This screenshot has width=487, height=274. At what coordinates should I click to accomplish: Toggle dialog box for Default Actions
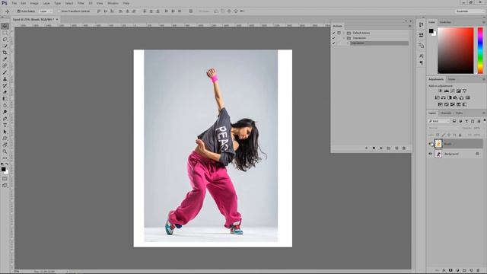(339, 33)
